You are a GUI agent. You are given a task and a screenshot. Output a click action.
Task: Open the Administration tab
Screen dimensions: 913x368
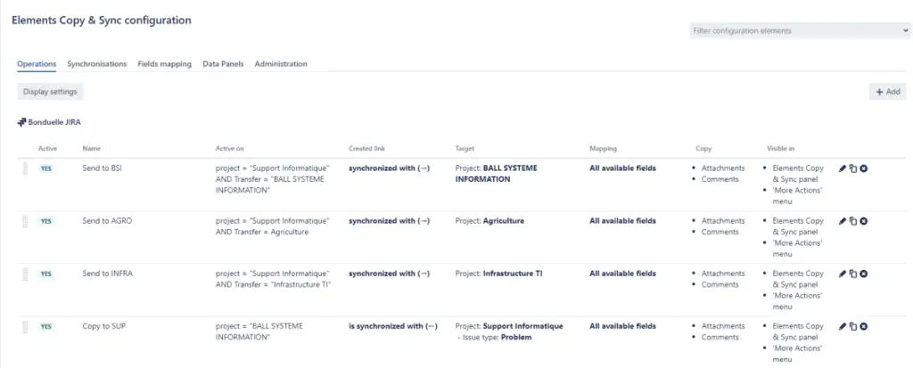[x=281, y=64]
